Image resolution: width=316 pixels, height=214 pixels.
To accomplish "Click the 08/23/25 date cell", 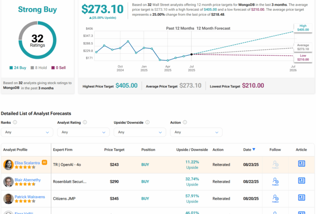I will (x=251, y=165).
